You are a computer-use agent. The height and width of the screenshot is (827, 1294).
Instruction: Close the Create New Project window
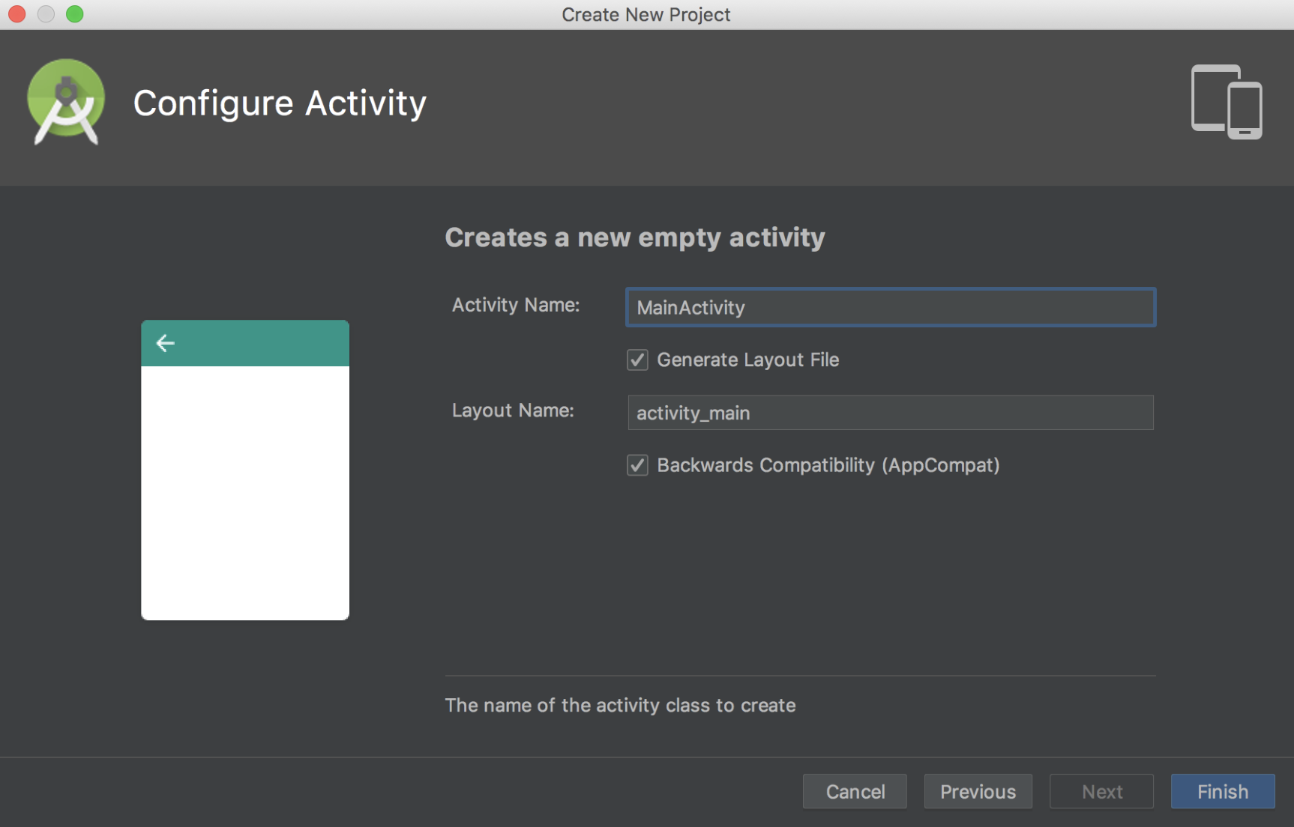point(16,14)
